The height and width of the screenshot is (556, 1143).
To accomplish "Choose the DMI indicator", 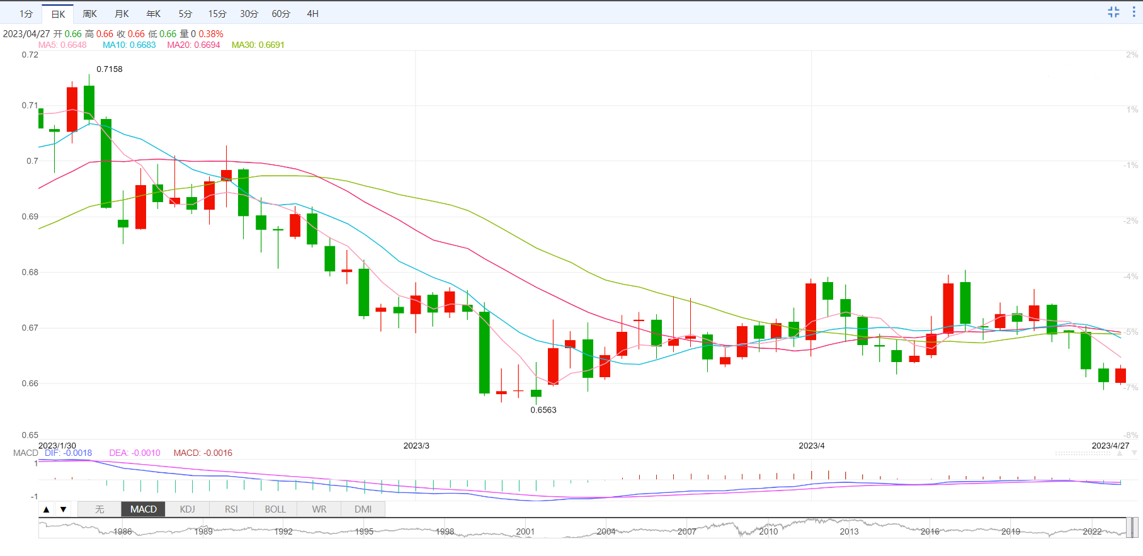I will [363, 509].
